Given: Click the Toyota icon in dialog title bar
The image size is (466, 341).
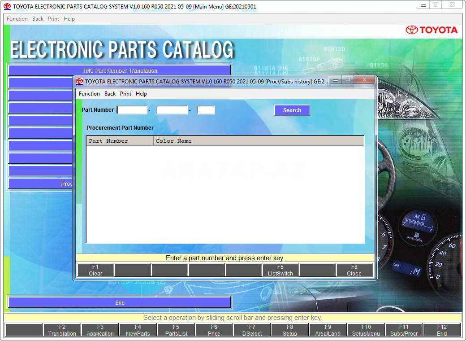Looking at the screenshot, I should (x=79, y=81).
